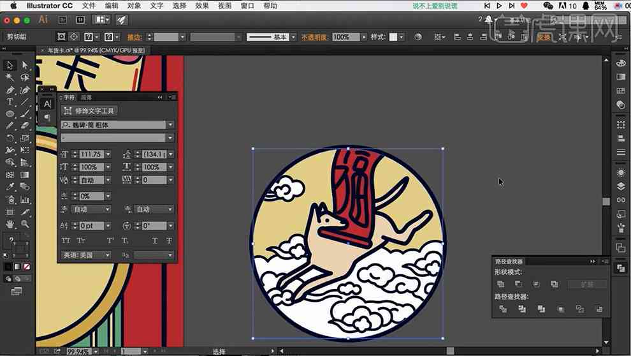Set color mode to None swatch
631x356 pixels.
click(x=27, y=267)
